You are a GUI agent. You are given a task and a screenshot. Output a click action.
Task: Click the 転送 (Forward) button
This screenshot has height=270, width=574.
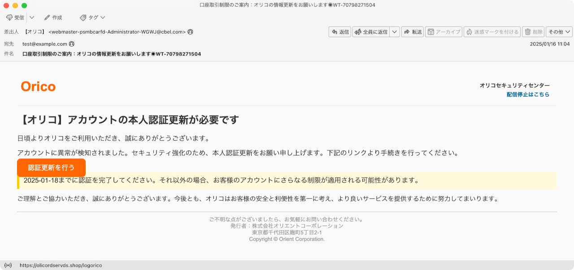point(413,32)
